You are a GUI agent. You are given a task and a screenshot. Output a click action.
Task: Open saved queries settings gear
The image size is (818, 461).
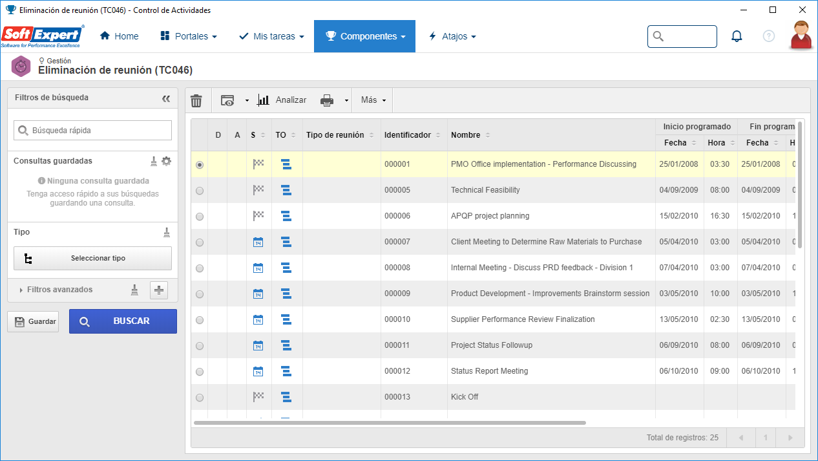pos(166,161)
